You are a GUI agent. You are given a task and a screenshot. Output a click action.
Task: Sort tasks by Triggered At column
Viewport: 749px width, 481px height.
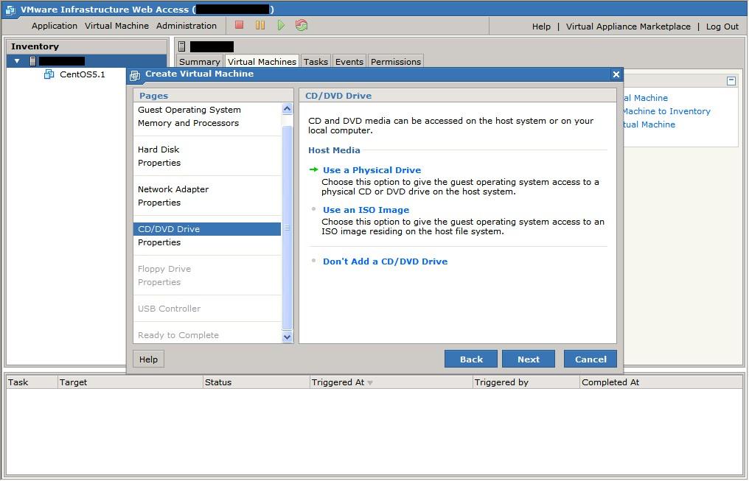[x=391, y=382]
